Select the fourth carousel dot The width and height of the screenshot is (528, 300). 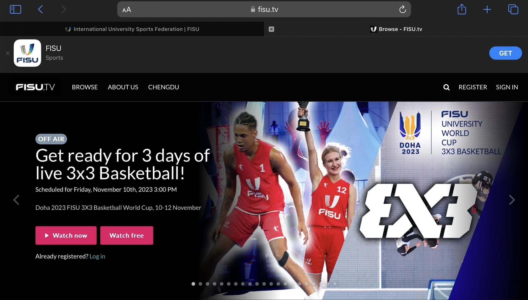[x=214, y=284]
